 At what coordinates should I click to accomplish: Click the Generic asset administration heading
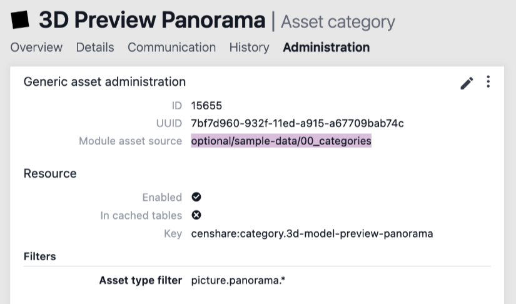(104, 82)
